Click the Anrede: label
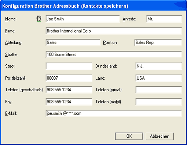 click(129, 19)
